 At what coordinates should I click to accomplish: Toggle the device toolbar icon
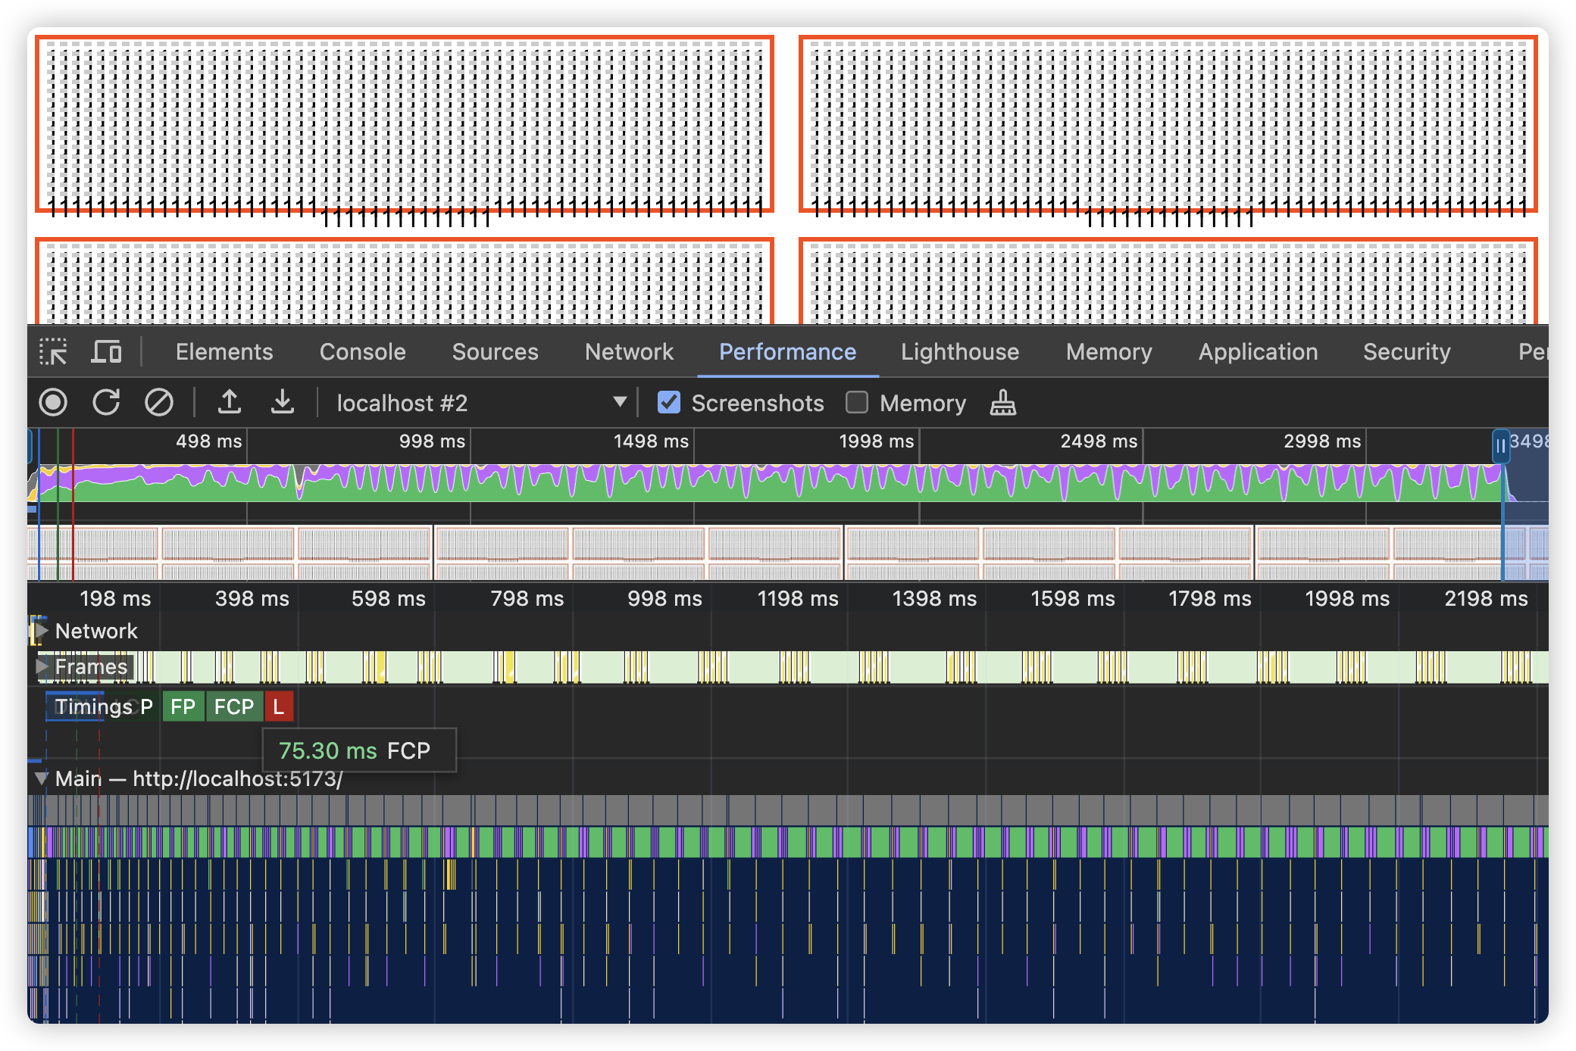coord(106,352)
